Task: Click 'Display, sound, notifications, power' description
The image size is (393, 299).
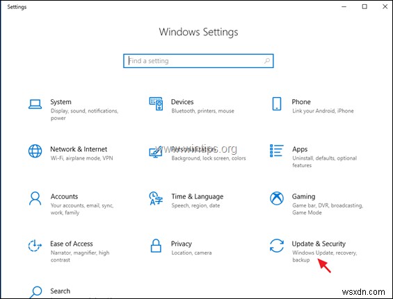Action: (84, 114)
